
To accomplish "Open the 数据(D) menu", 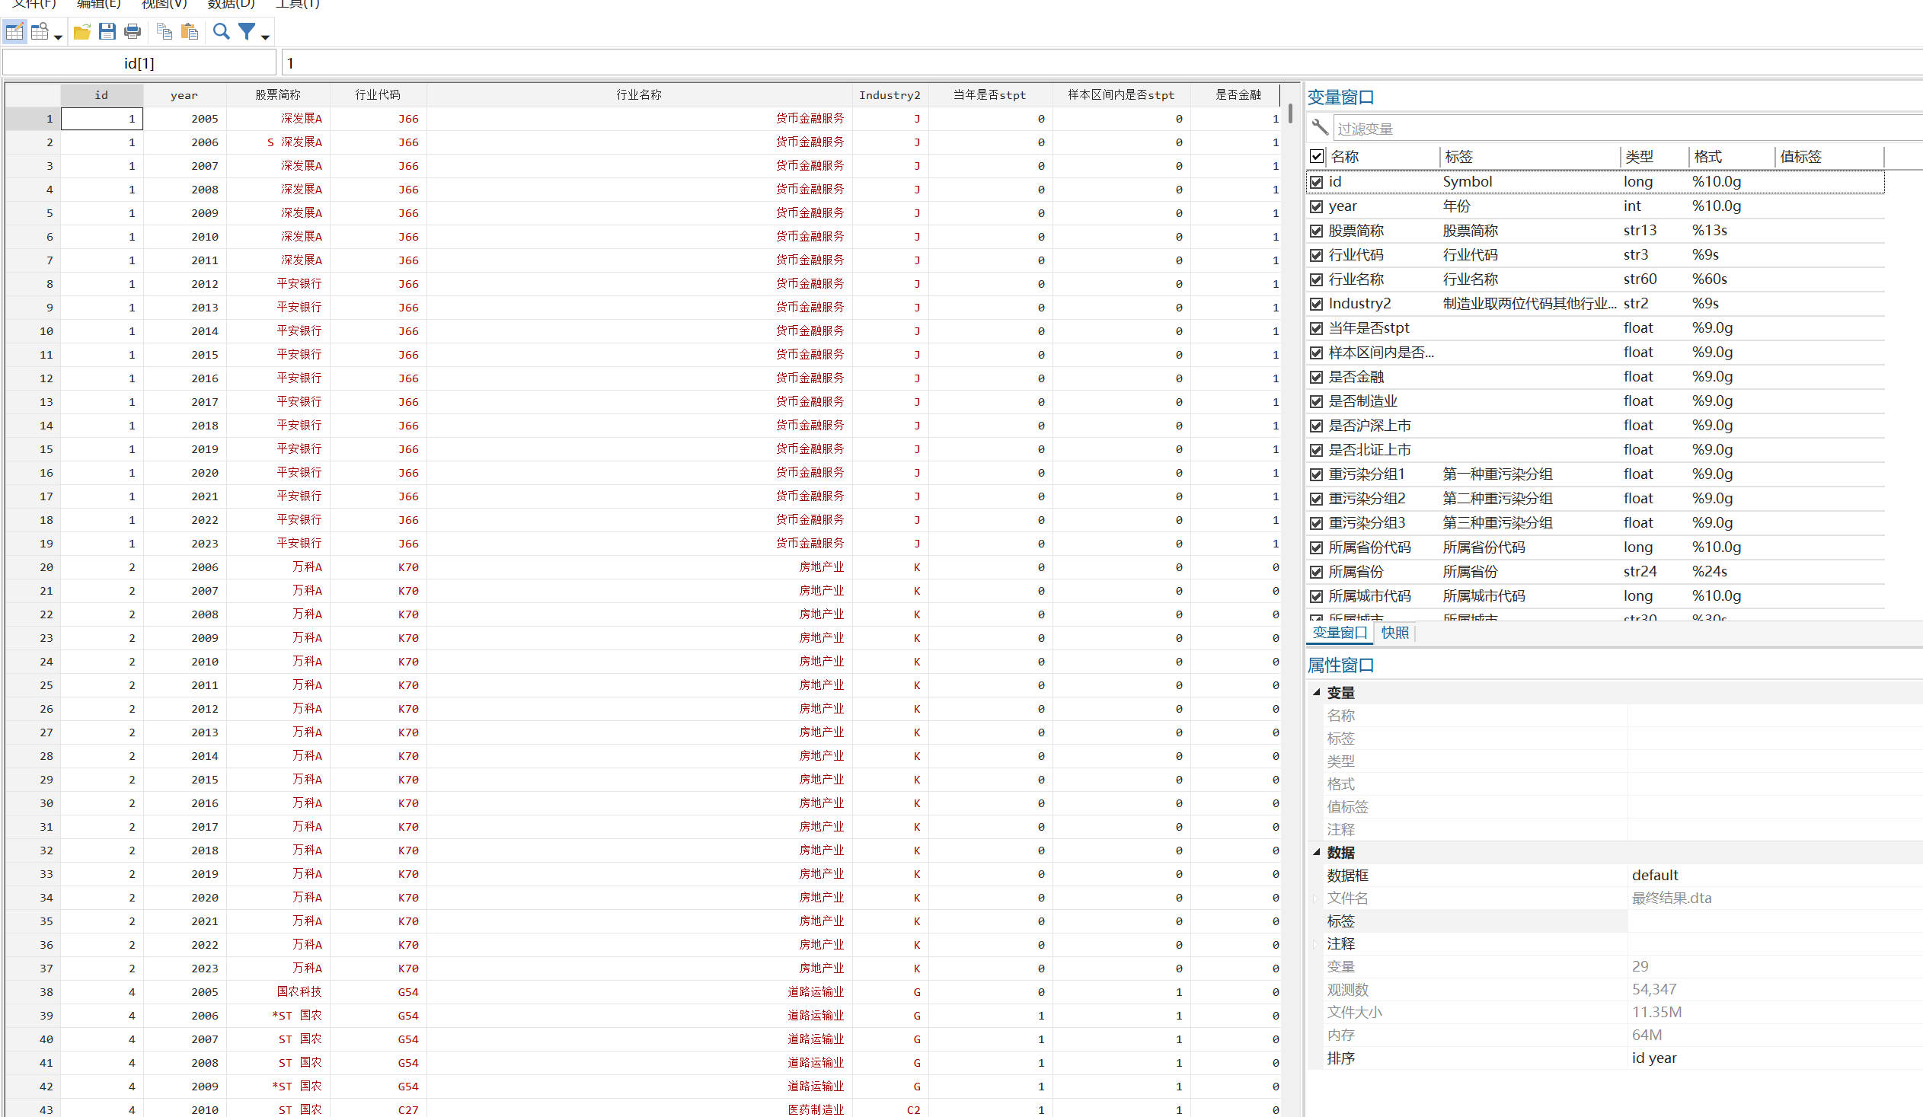I will (231, 4).
